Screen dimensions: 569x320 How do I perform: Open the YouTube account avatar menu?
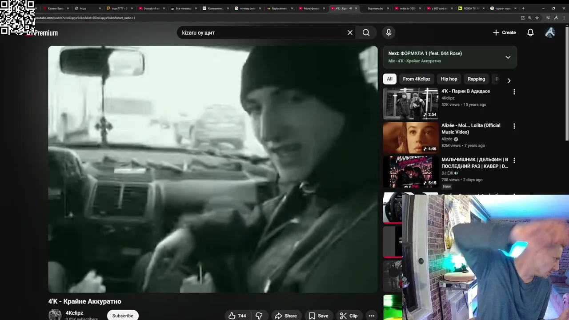tap(550, 32)
